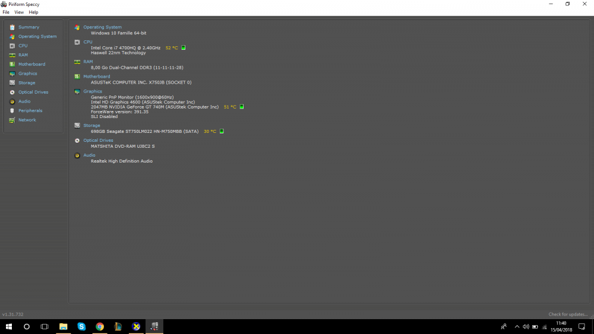Click memory icon beside RAM heading in summary
This screenshot has height=334, width=594.
tap(77, 62)
